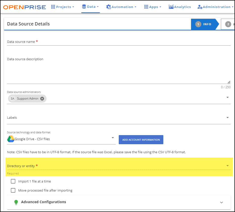Open the Labels dropdown
This screenshot has height=212, width=235.
pyautogui.click(x=227, y=117)
